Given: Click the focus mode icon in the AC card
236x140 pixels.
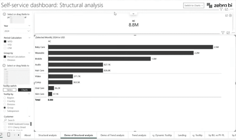Looking at the screenshot, I should 226,15.
